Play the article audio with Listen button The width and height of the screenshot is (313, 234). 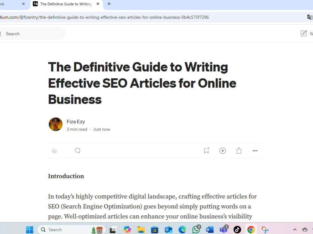(223, 151)
